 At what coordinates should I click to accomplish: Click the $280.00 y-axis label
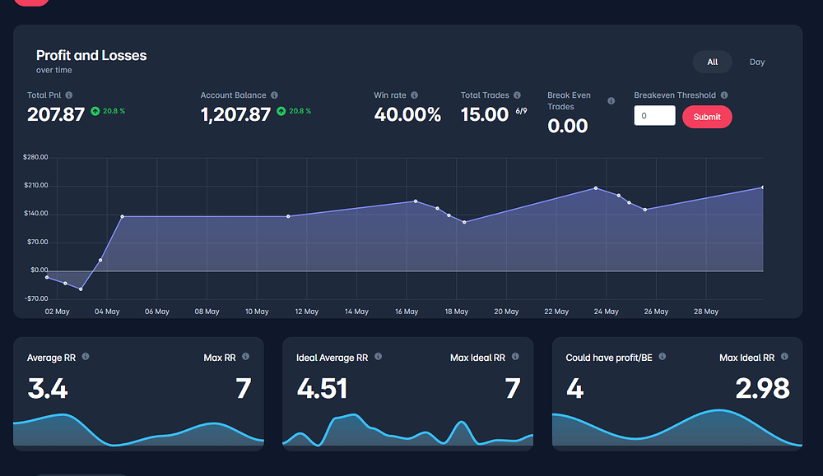click(35, 157)
